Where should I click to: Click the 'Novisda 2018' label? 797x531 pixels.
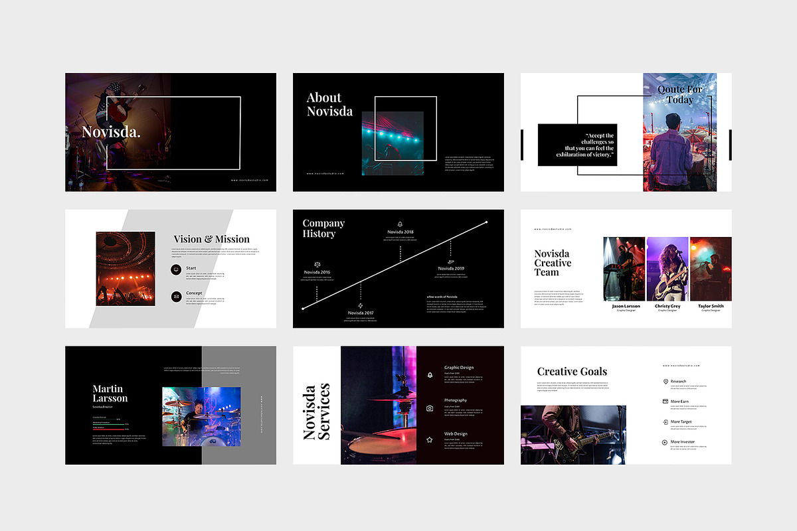click(400, 232)
